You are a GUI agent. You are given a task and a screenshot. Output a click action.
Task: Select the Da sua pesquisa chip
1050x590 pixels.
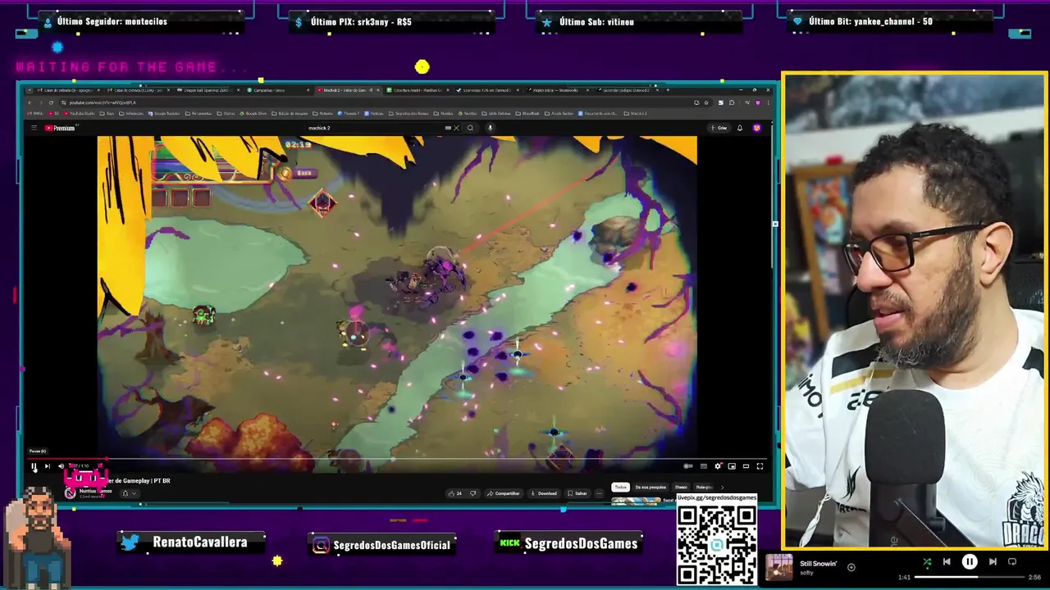[651, 487]
